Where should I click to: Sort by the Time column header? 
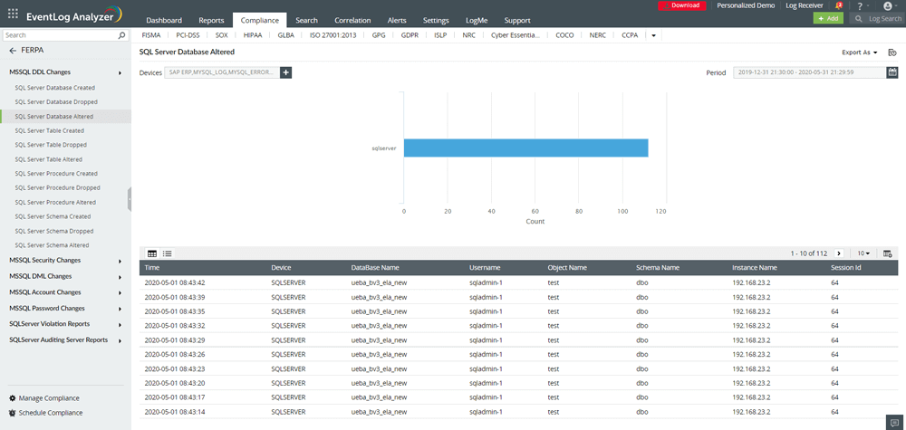point(152,268)
